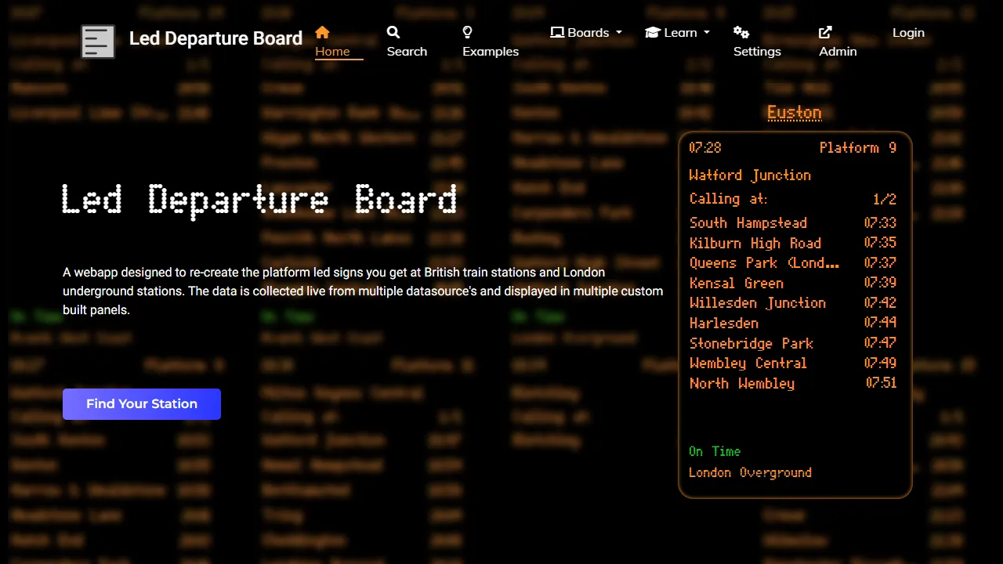This screenshot has width=1003, height=564.
Task: Expand the Boards dropdown
Action: [x=585, y=32]
